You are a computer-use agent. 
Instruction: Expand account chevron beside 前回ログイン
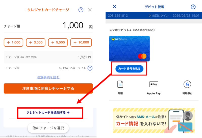coord(150,16)
